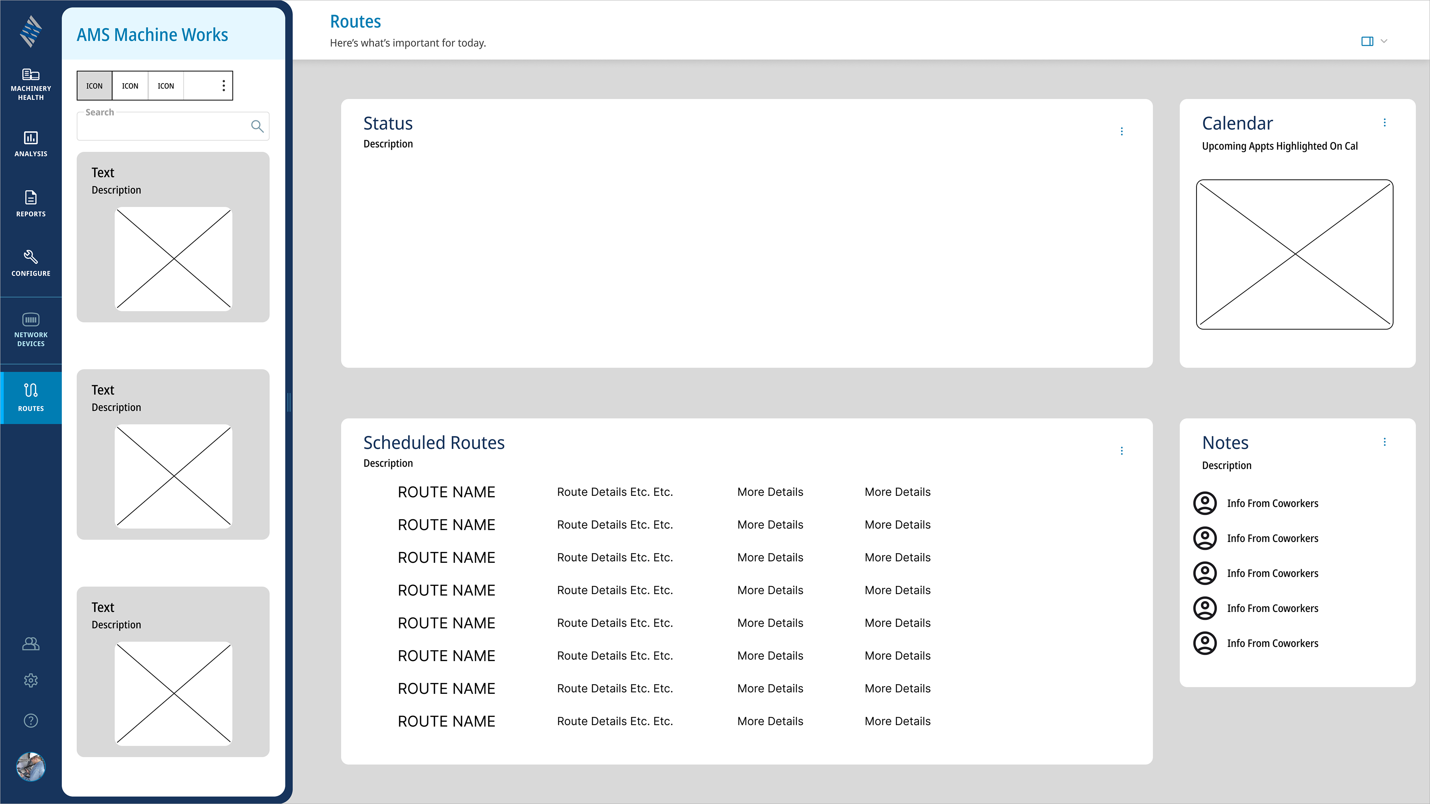
Task: Click the user profile avatar photo
Action: (31, 767)
